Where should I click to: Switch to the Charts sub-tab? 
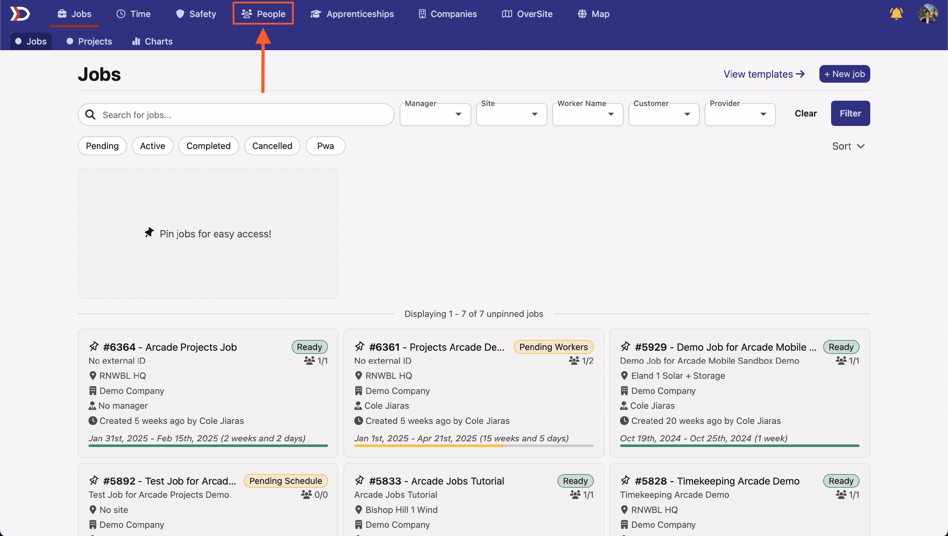pos(152,41)
